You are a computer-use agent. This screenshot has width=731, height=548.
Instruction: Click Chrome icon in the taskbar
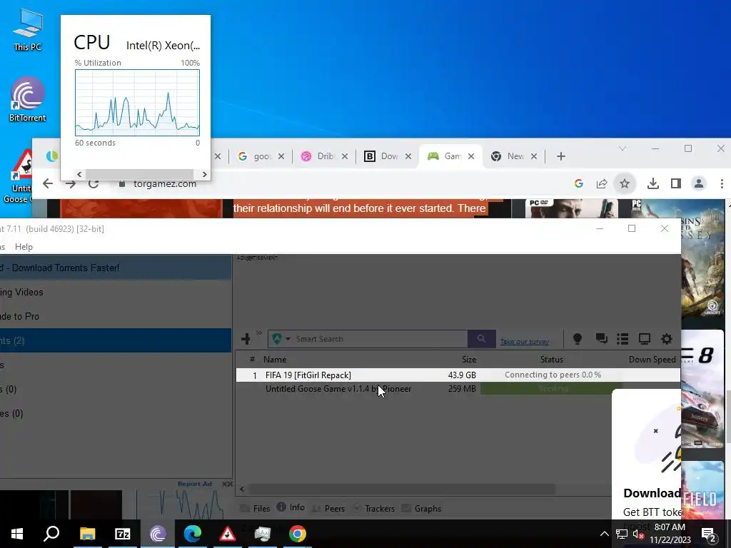(298, 534)
